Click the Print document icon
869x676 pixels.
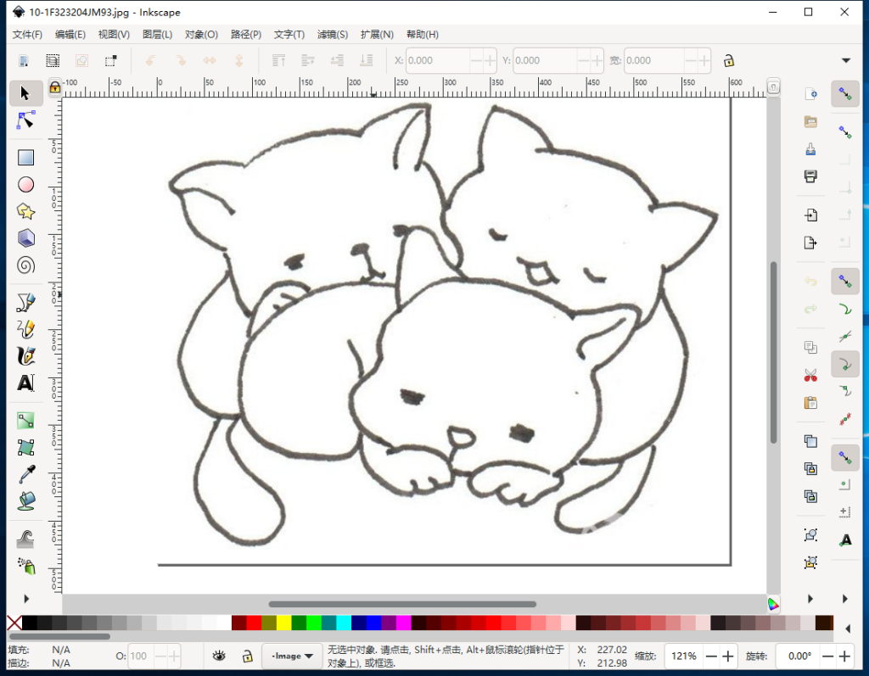coord(810,176)
